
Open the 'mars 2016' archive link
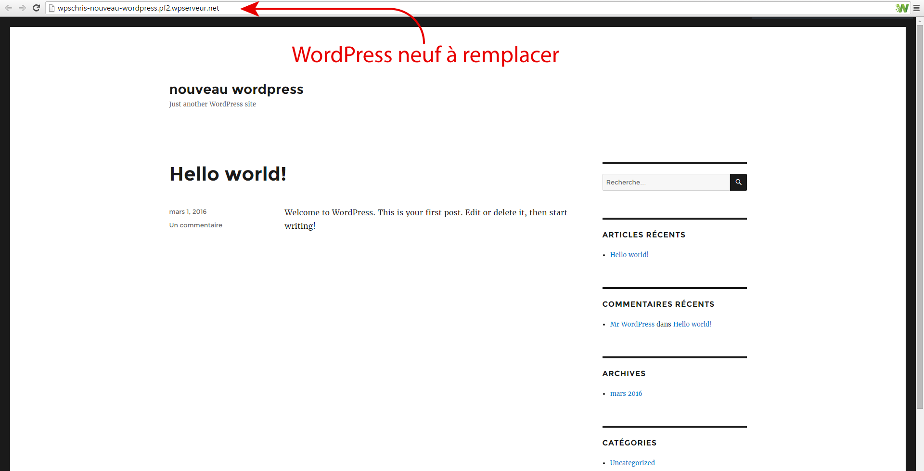tap(626, 393)
